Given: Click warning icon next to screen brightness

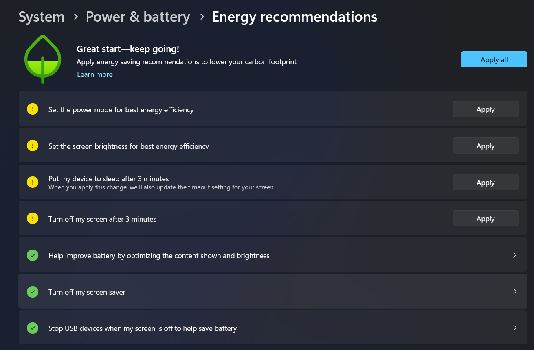Looking at the screenshot, I should point(33,146).
